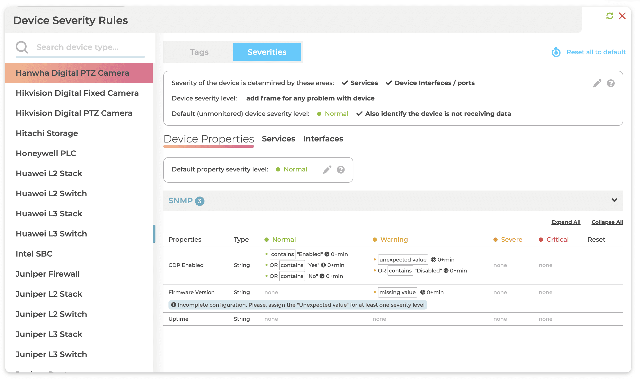The image size is (640, 380).
Task: Switch to the Tags tab
Action: point(199,52)
